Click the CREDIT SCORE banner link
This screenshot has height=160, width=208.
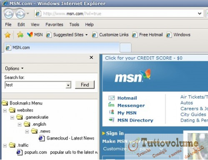[x=144, y=58]
